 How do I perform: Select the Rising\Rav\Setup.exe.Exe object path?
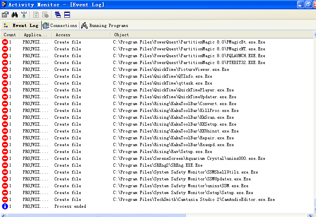[162, 152]
